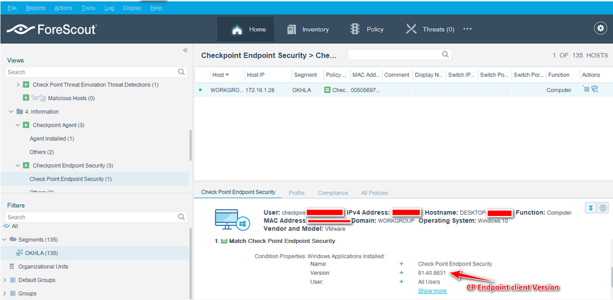The height and width of the screenshot is (300, 613).
Task: Click the Segment column header
Action: click(x=306, y=75)
